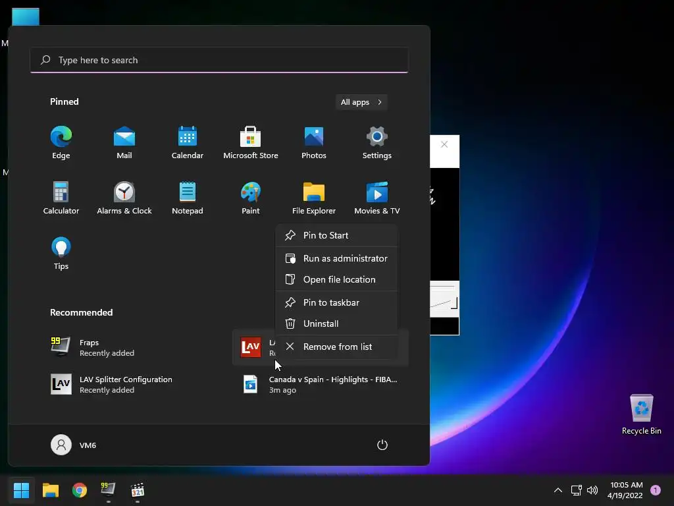
Task: Close the window behind the Start menu
Action: coord(444,144)
